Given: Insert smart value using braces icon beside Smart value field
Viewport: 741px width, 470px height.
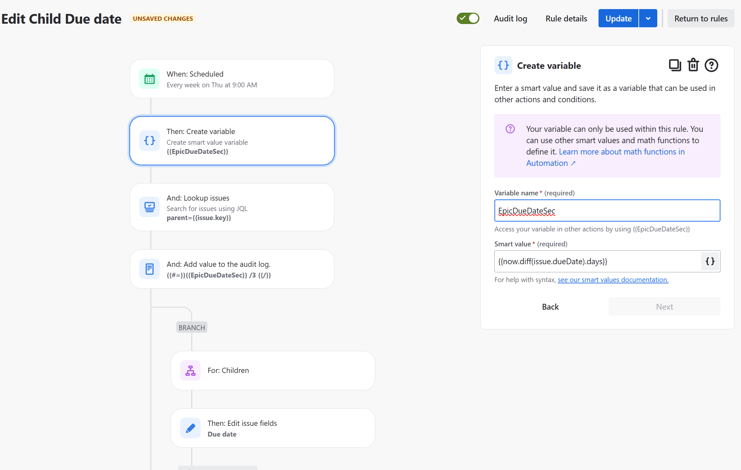Looking at the screenshot, I should point(710,261).
